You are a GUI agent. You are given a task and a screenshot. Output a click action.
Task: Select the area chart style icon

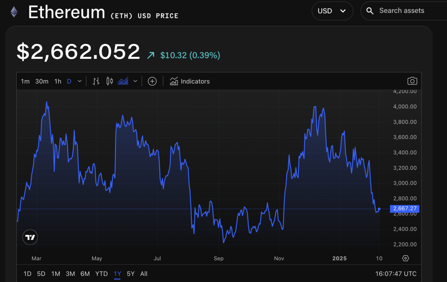123,81
